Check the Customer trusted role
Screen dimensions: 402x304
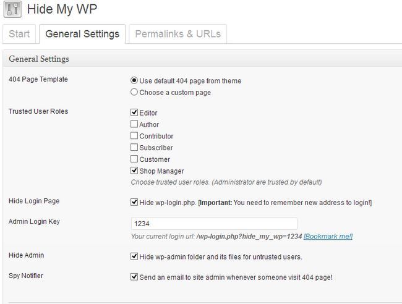click(x=134, y=159)
